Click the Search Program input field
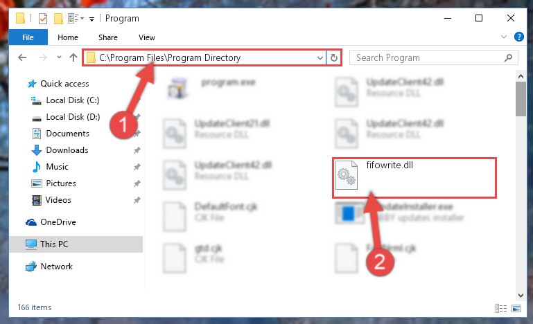This screenshot has width=533, height=324. coord(428,57)
